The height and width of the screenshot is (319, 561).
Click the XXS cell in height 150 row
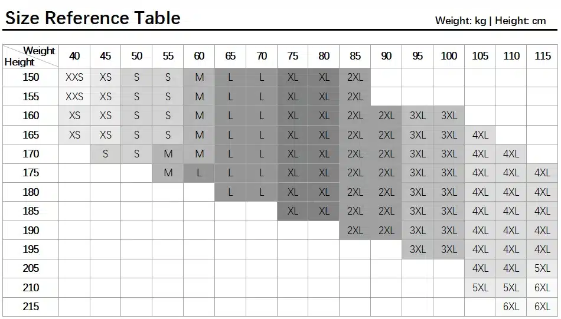pyautogui.click(x=74, y=77)
